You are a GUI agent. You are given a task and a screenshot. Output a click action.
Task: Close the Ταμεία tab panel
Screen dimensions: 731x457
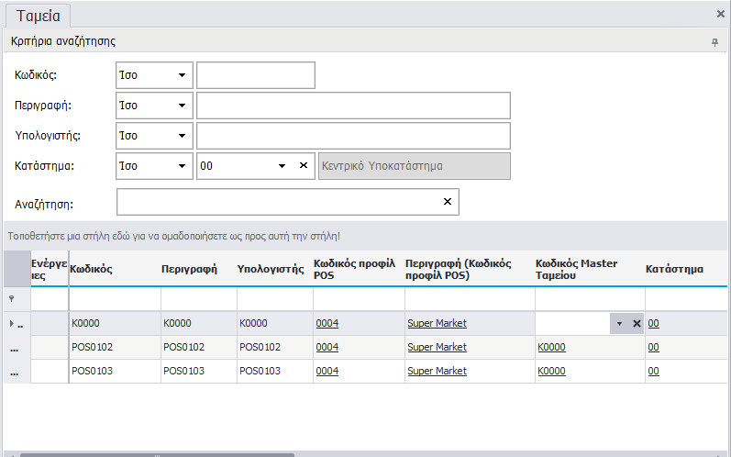[x=720, y=14]
